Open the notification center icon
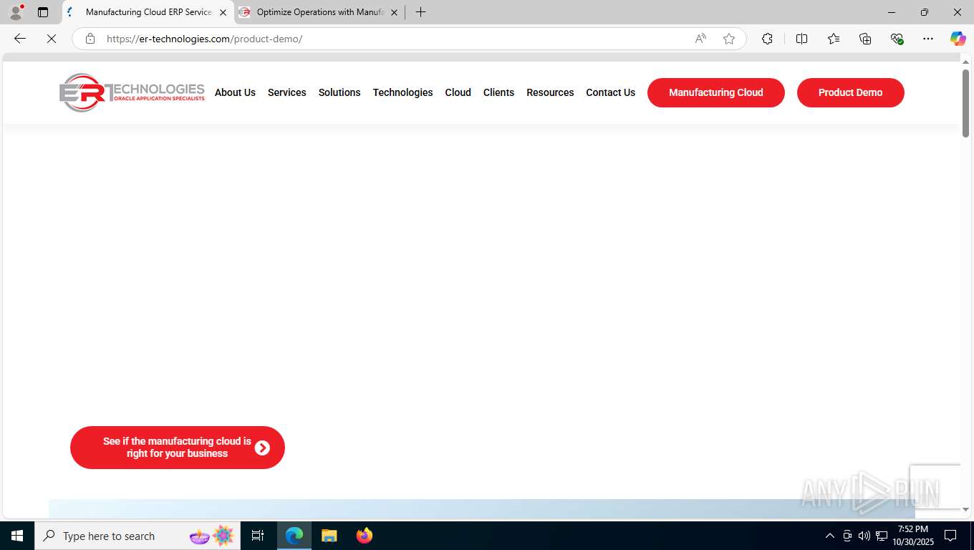The height and width of the screenshot is (550, 974). click(x=950, y=536)
